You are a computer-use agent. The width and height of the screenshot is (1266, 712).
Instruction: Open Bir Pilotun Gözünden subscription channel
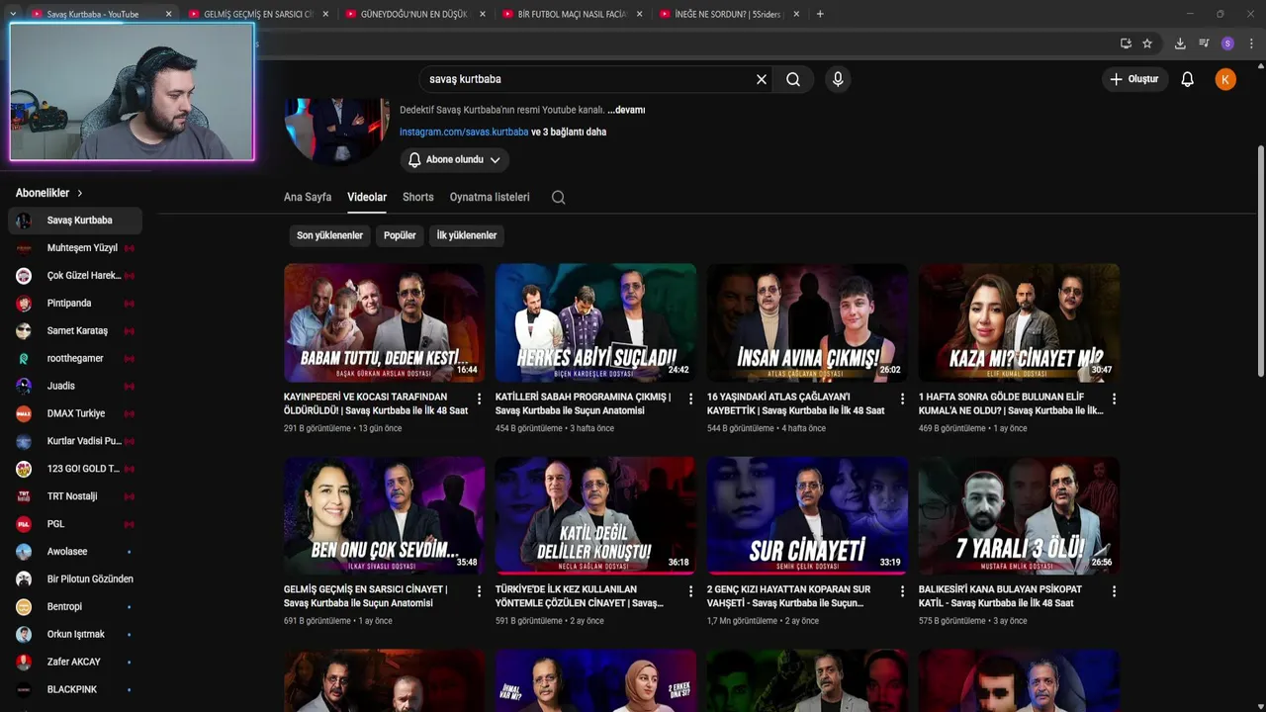[75, 579]
